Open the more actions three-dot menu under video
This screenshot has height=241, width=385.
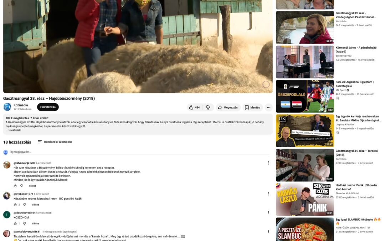point(269,107)
